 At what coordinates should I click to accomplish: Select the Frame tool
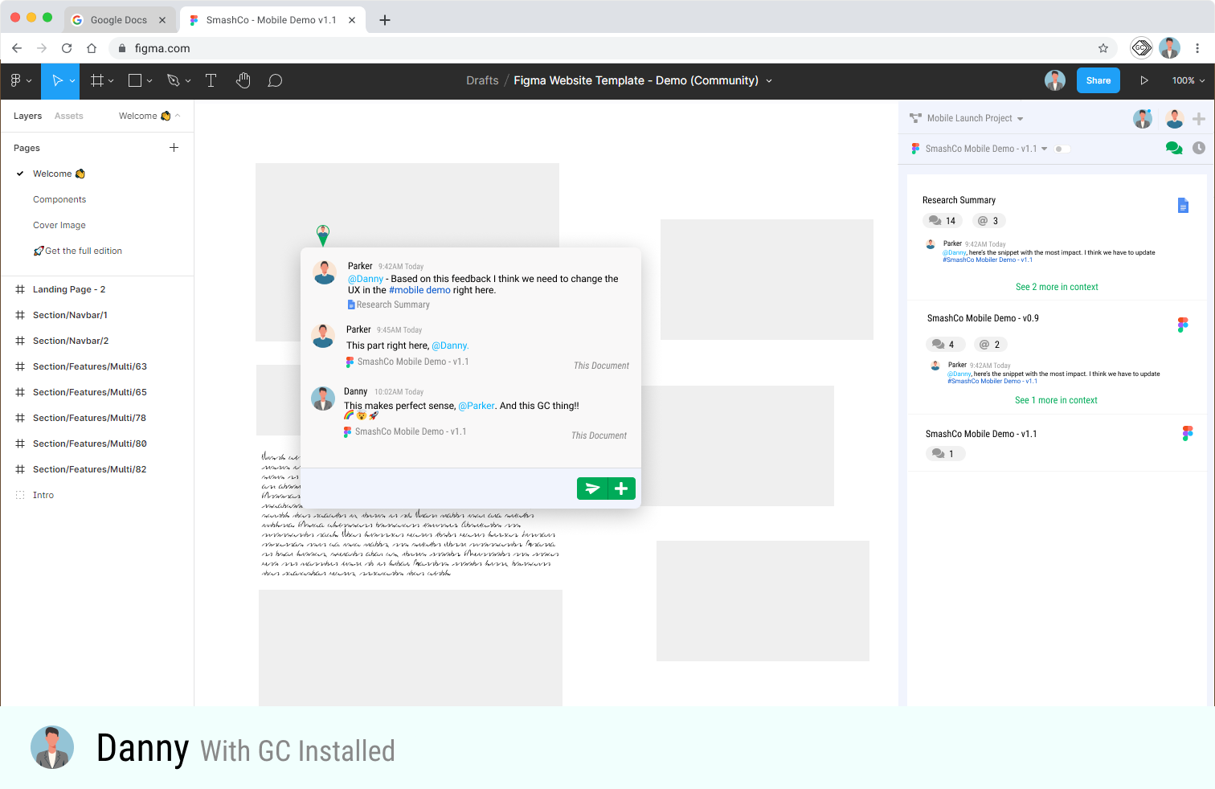coord(97,80)
